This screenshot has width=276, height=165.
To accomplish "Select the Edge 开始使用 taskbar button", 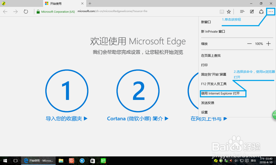I will (x=38, y=161).
